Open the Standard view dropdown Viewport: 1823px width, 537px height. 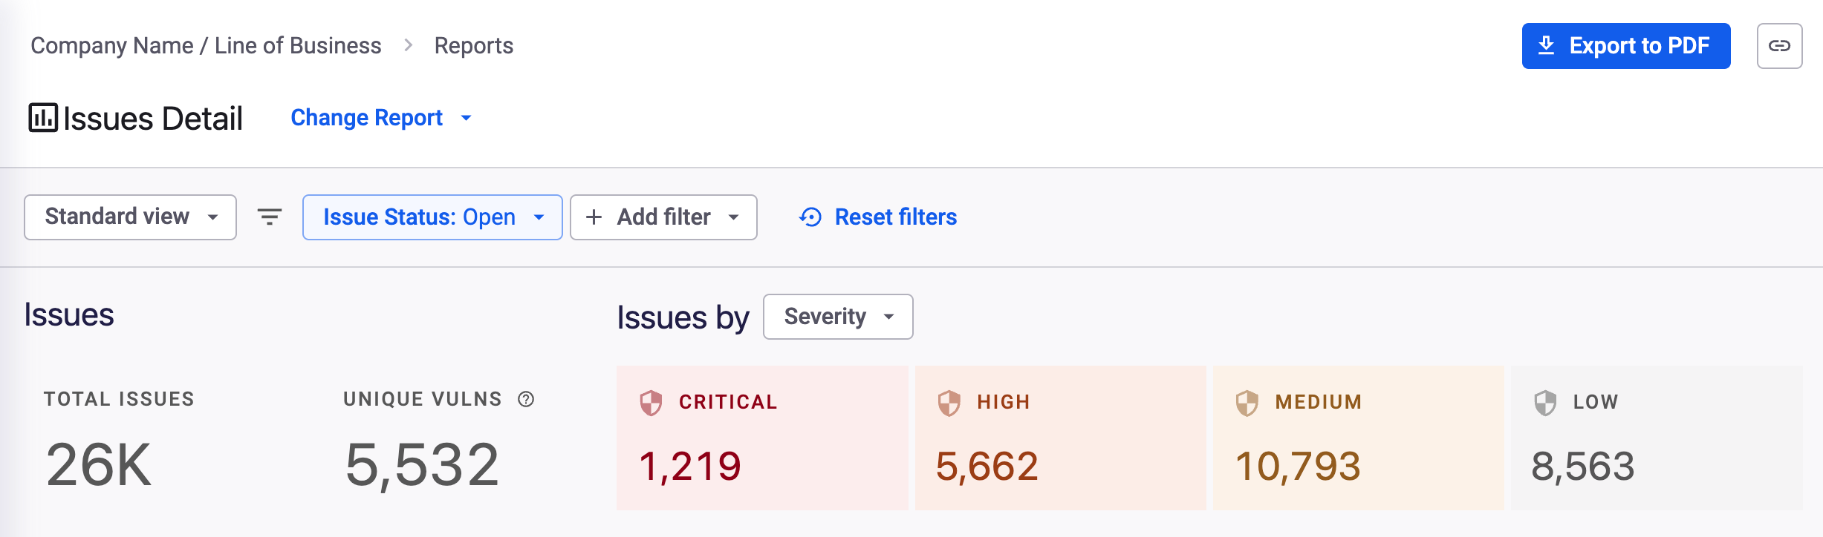[130, 217]
